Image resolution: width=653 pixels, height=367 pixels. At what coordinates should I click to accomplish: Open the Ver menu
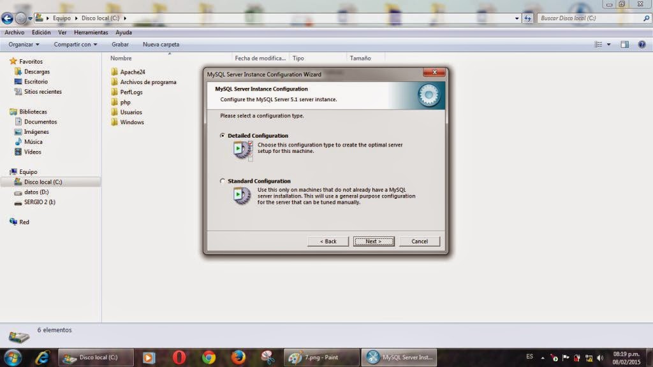click(62, 32)
